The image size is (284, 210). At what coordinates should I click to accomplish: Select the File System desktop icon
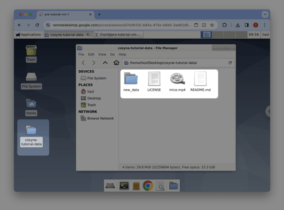pos(31,81)
